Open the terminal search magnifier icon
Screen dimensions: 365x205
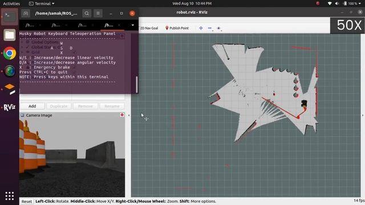pos(87,14)
